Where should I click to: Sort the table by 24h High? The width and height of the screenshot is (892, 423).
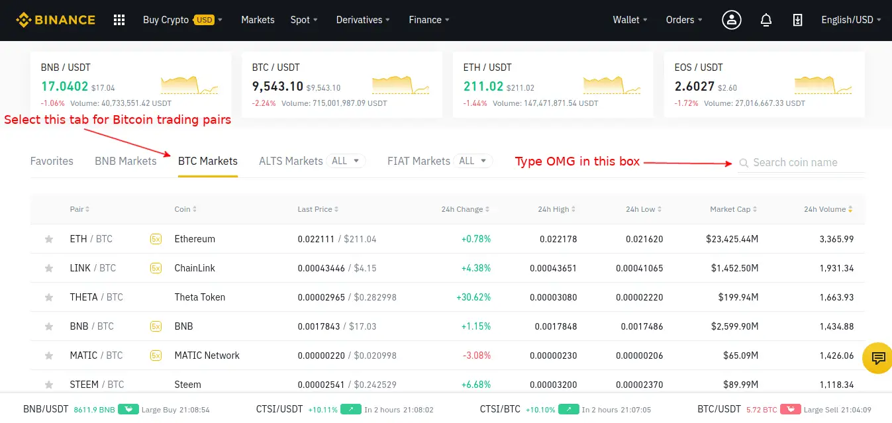pos(556,209)
